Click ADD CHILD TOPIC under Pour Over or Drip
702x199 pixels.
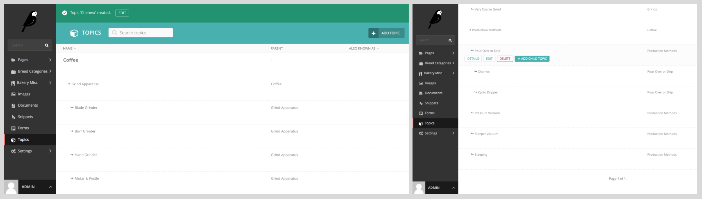pyautogui.click(x=532, y=59)
